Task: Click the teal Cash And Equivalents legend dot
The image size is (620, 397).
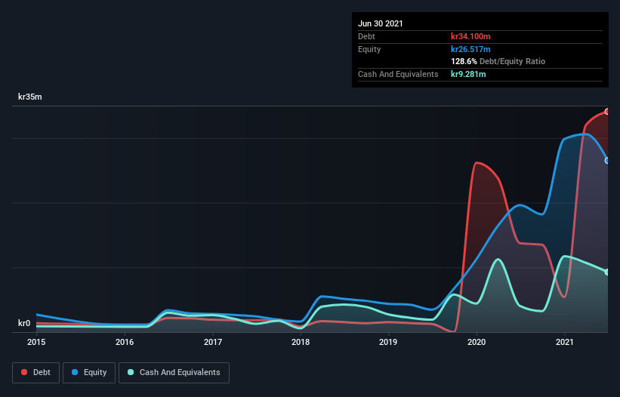Action: point(131,372)
